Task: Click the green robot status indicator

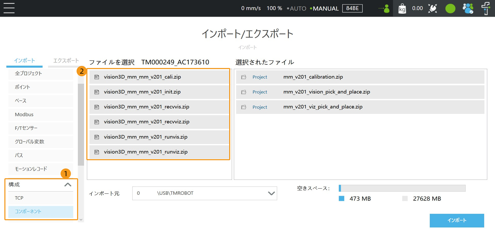Action: pyautogui.click(x=450, y=9)
